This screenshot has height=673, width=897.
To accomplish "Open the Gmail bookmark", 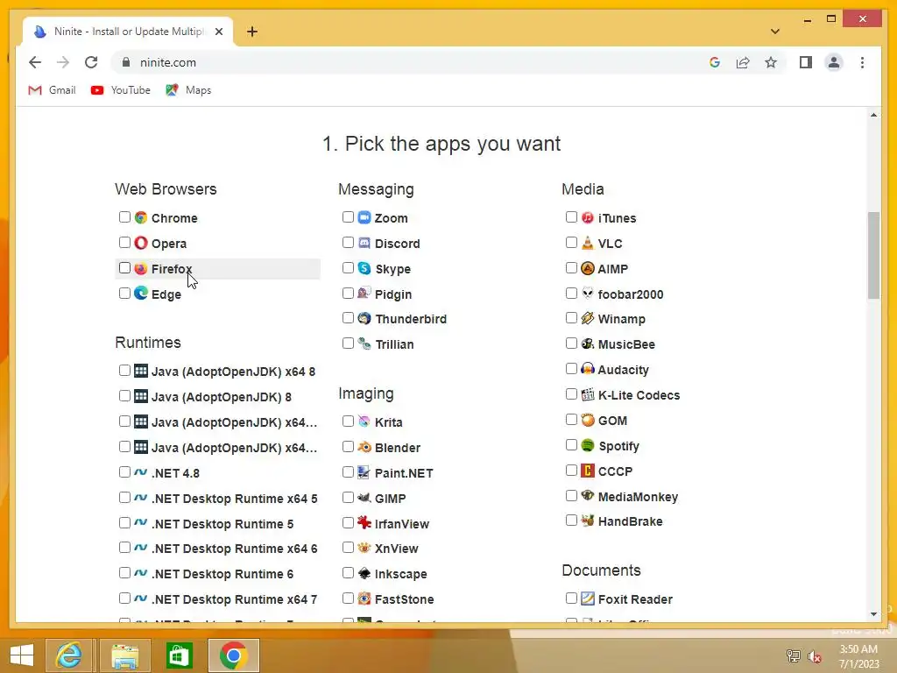I will tap(52, 90).
